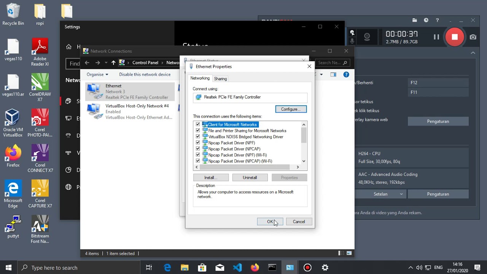Click Type here to search box
Screen dimensions: 487x274
point(79,268)
